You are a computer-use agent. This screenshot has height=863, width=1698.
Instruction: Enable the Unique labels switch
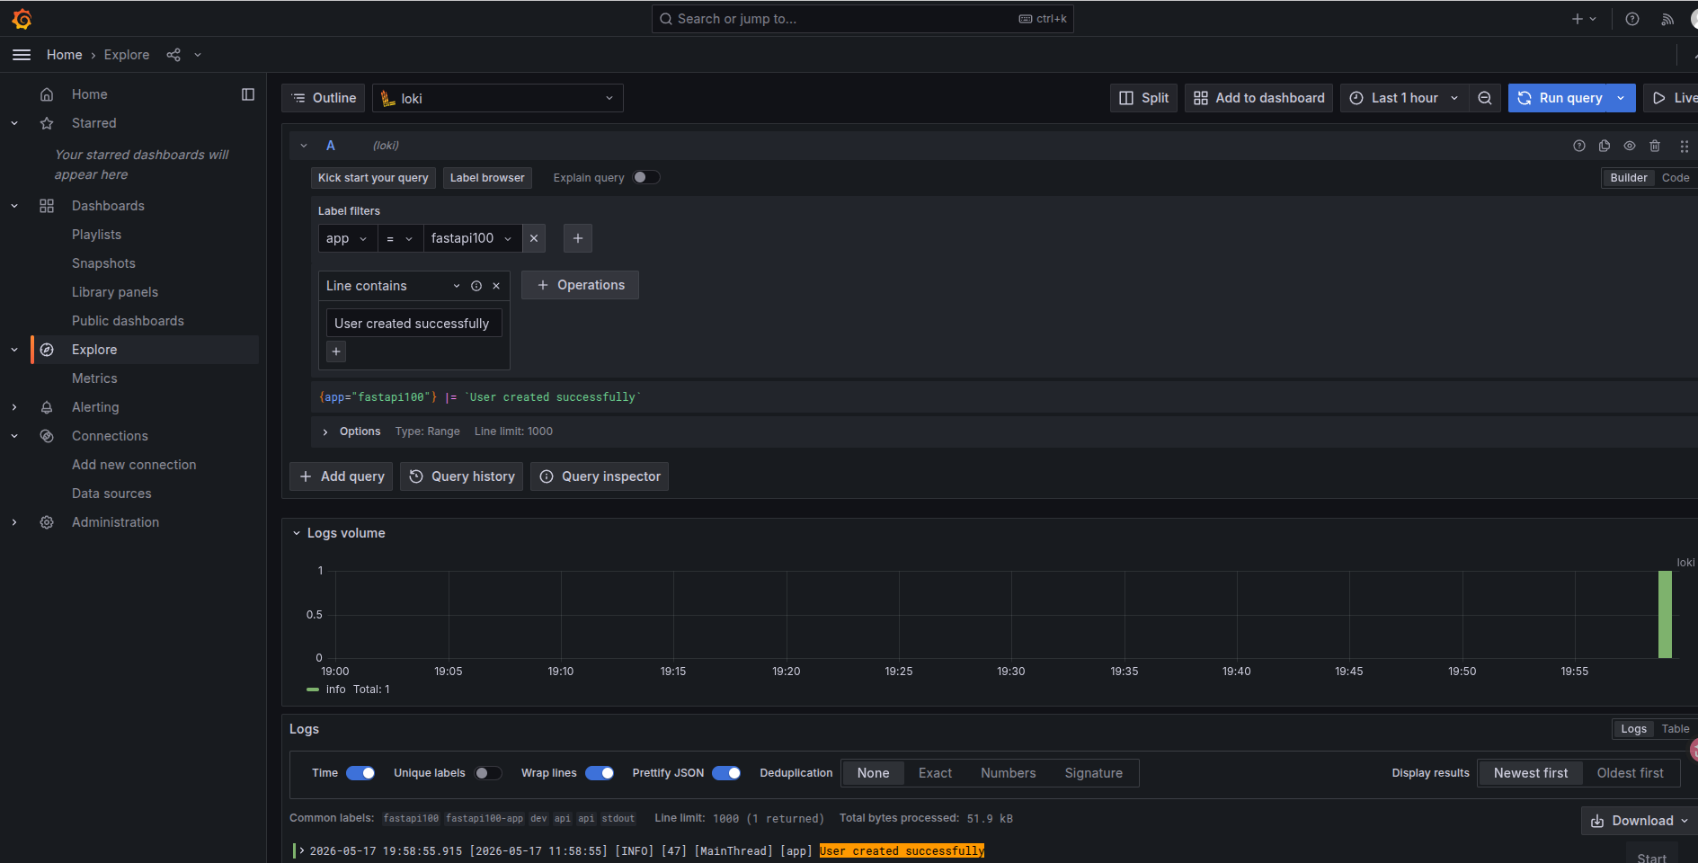[488, 773]
